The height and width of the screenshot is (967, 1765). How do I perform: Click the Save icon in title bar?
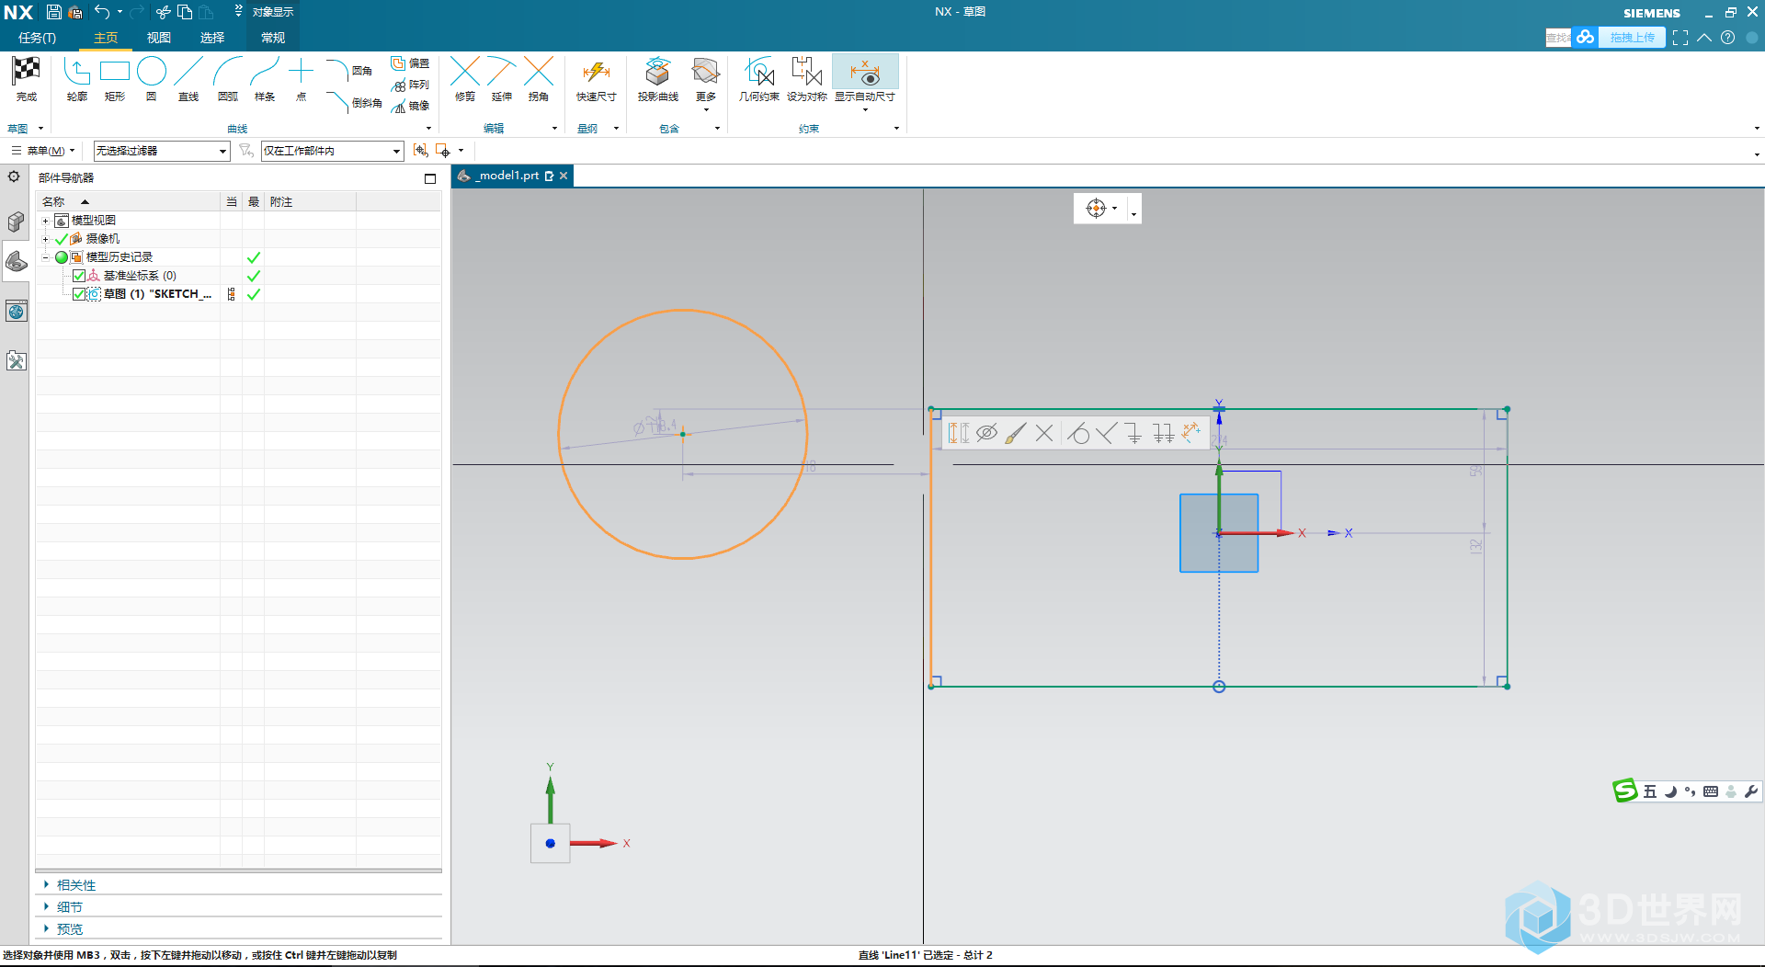tap(54, 12)
